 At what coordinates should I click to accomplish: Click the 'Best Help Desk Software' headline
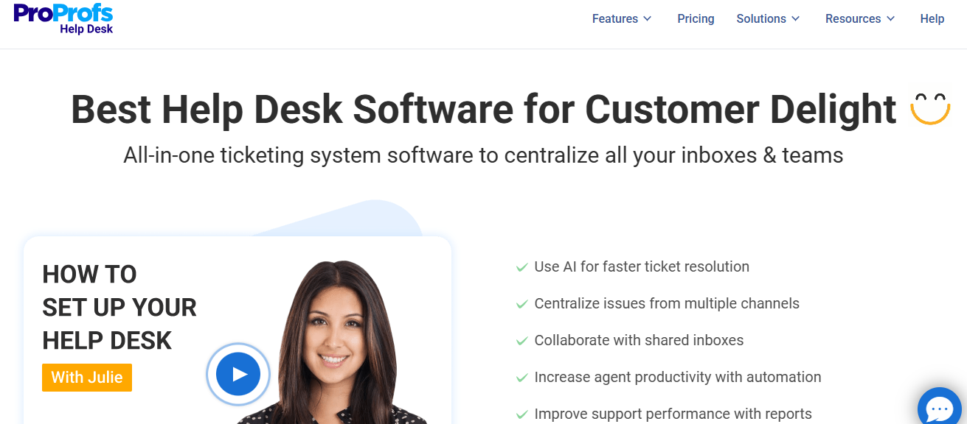point(483,109)
